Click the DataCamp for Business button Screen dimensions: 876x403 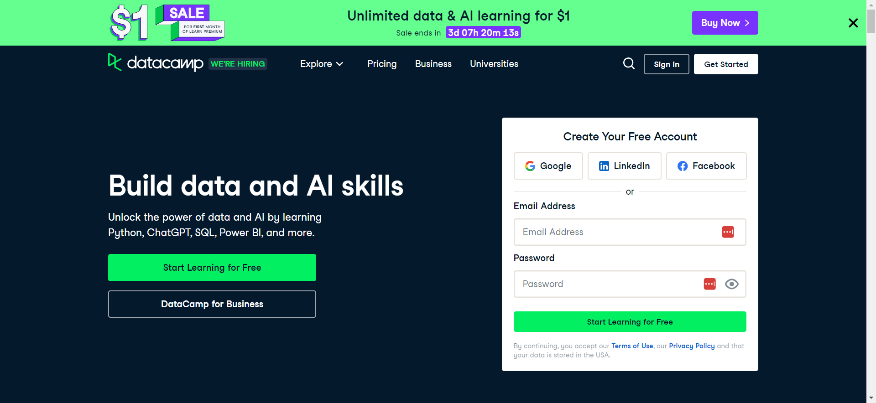point(212,304)
